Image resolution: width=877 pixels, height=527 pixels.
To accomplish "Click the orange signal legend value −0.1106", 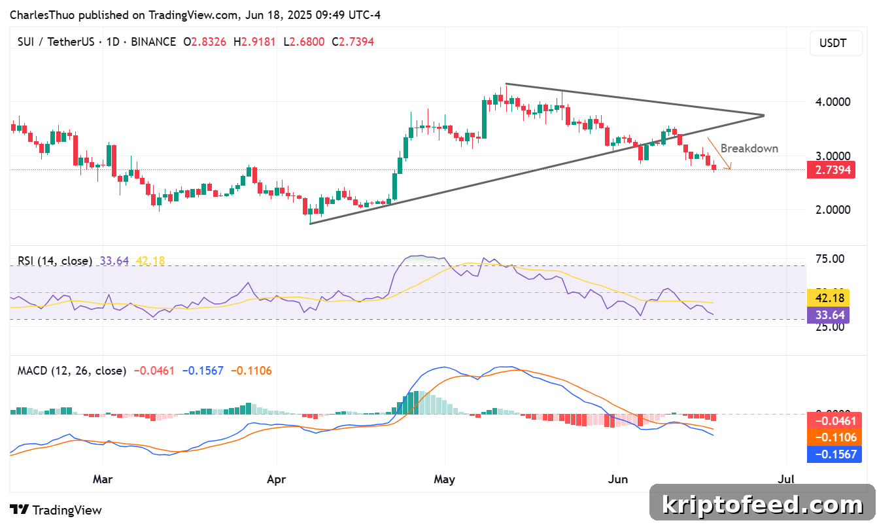I will coord(251,371).
